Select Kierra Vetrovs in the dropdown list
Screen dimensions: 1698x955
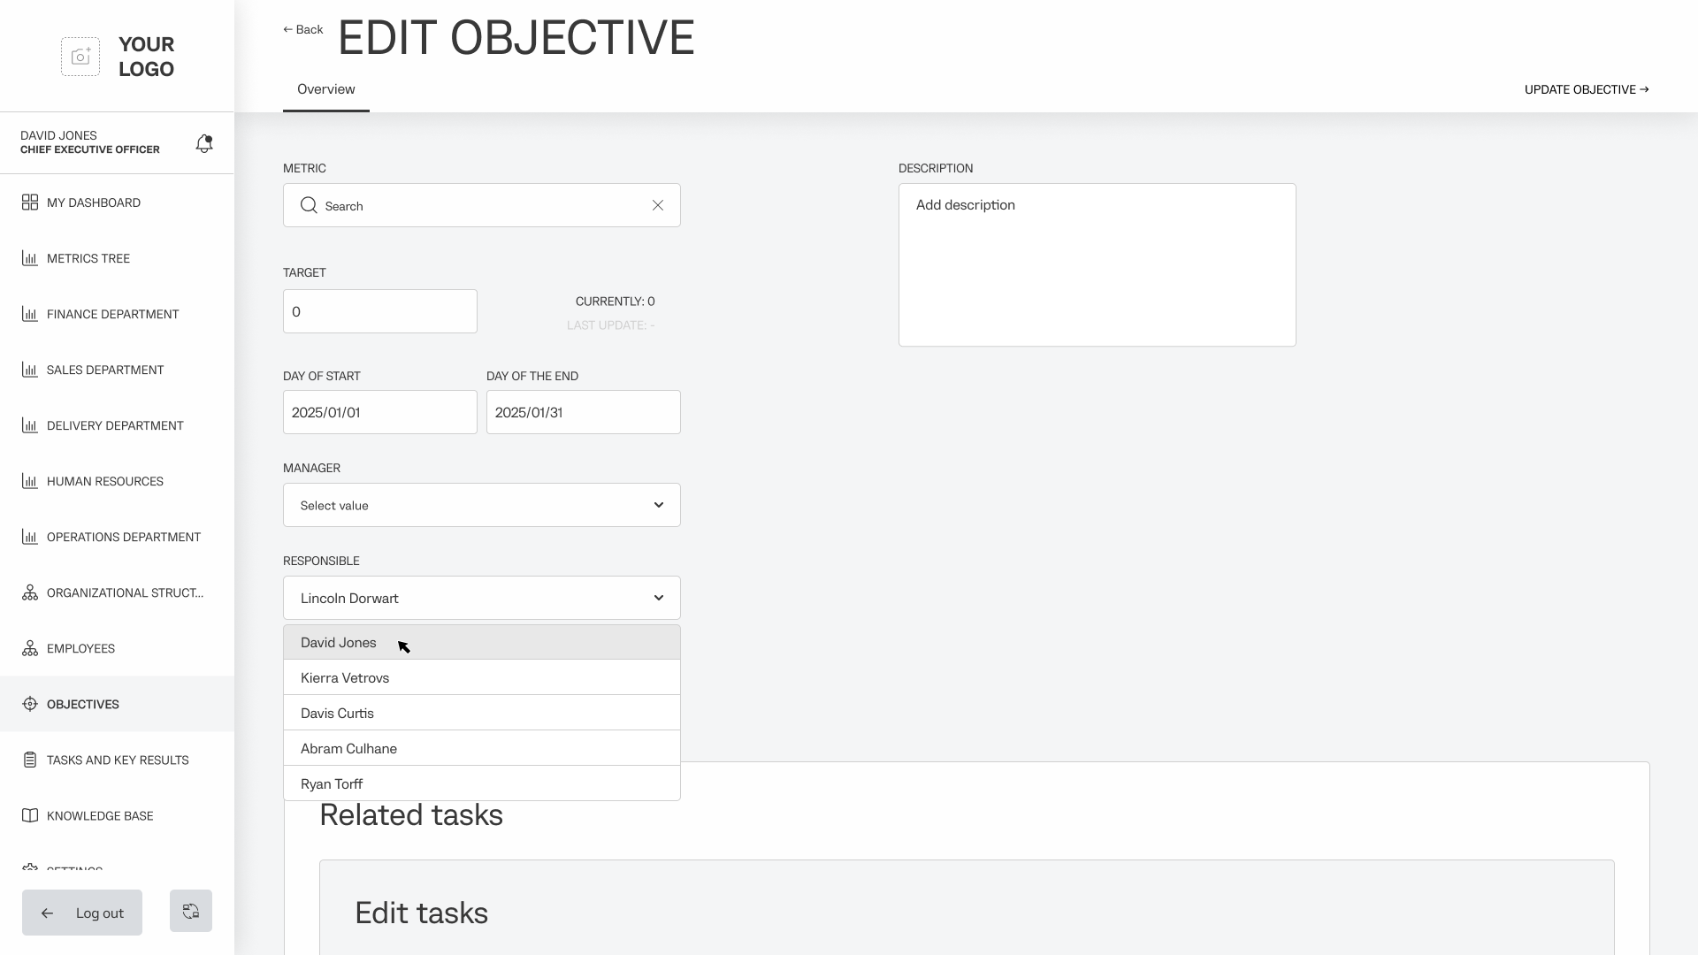[x=345, y=678]
